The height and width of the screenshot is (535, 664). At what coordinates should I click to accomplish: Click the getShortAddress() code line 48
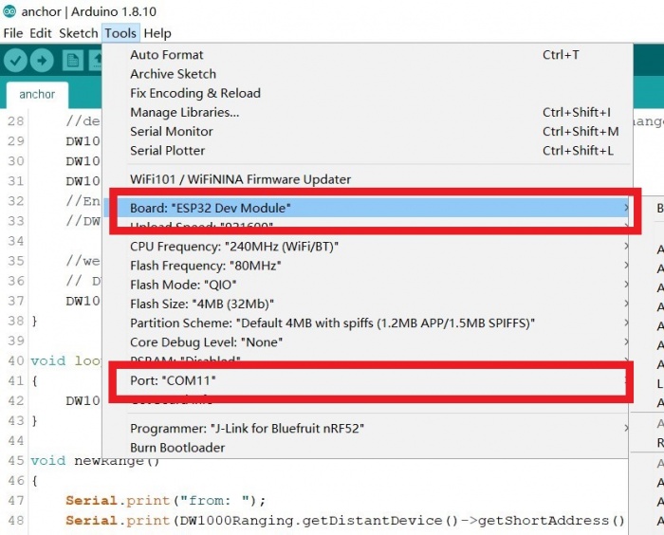tap(345, 520)
